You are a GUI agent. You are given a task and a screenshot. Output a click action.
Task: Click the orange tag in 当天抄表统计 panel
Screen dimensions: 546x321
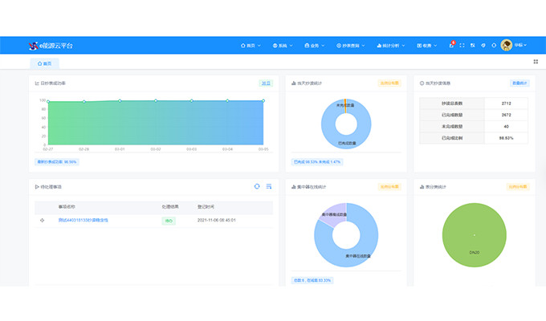389,83
